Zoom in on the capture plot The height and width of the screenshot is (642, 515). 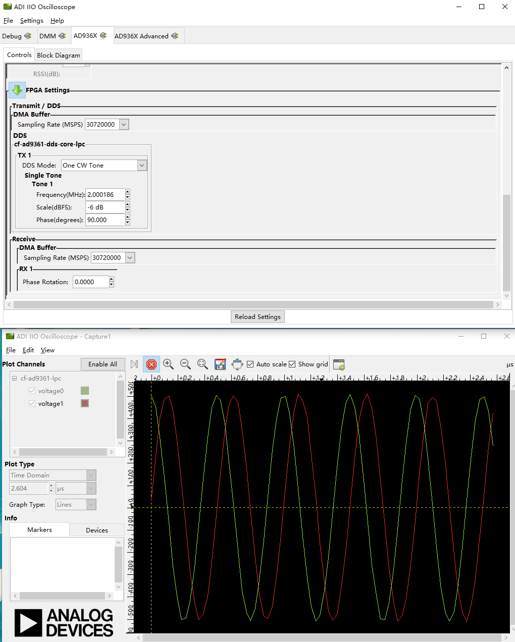pyautogui.click(x=168, y=364)
